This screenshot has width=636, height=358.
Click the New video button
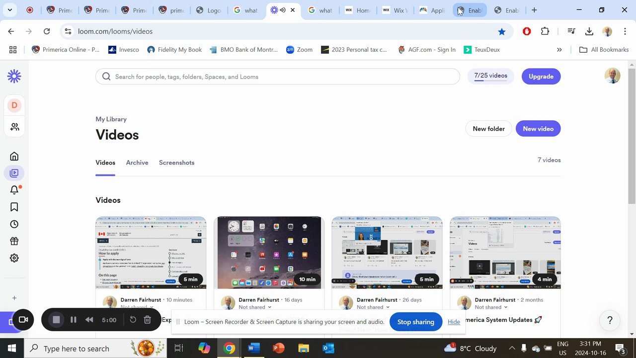click(538, 129)
